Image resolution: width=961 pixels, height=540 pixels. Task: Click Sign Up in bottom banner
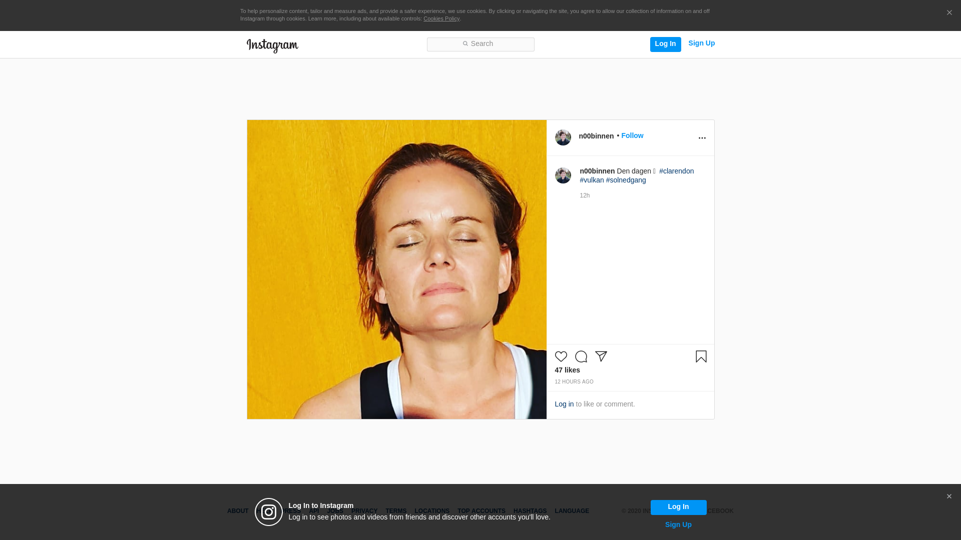pyautogui.click(x=678, y=524)
